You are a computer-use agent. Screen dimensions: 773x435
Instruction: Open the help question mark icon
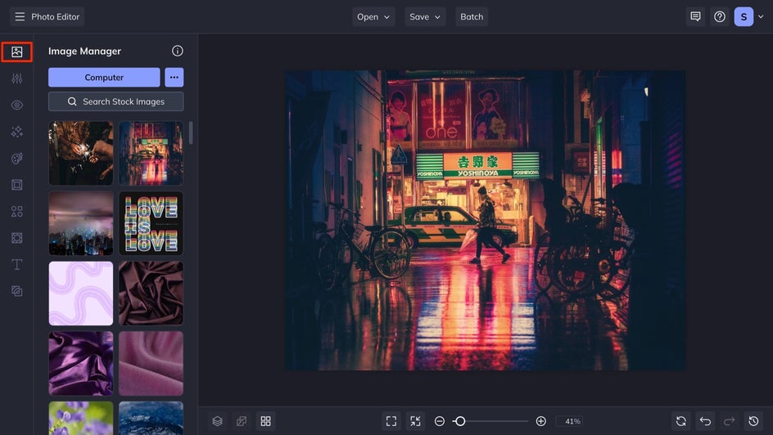(x=720, y=16)
